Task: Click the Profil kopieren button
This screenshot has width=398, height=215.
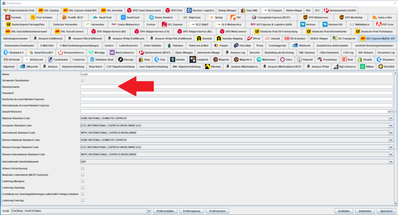Action: [192, 211]
